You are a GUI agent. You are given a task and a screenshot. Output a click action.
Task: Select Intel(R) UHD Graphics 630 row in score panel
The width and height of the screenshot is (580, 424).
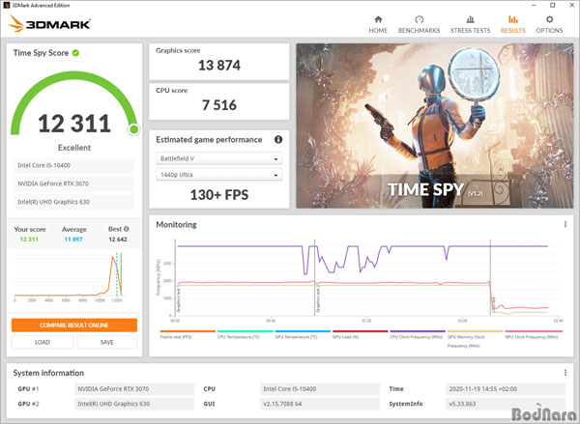click(x=74, y=202)
